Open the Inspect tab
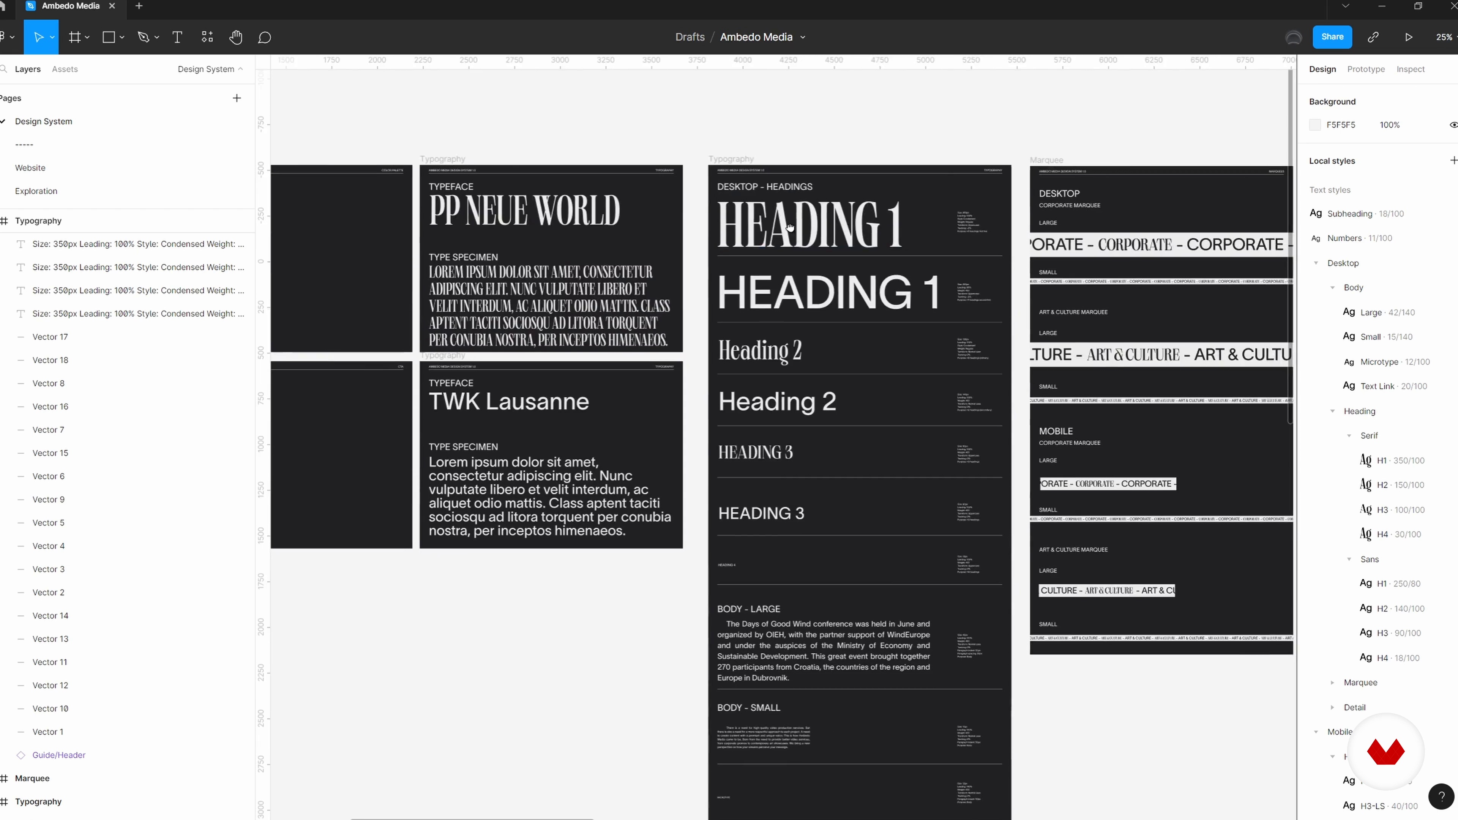The width and height of the screenshot is (1458, 820). pos(1411,69)
